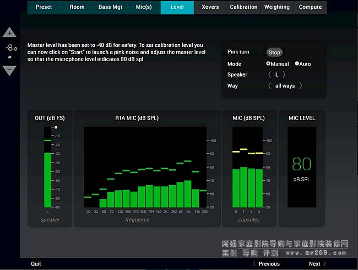Go to the Mic(s) tab

click(144, 7)
